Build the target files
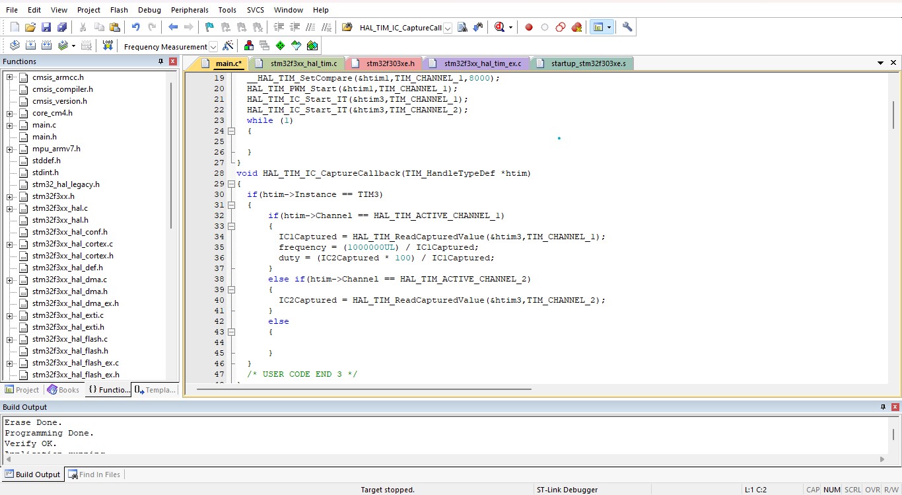This screenshot has width=902, height=495. tap(30, 46)
